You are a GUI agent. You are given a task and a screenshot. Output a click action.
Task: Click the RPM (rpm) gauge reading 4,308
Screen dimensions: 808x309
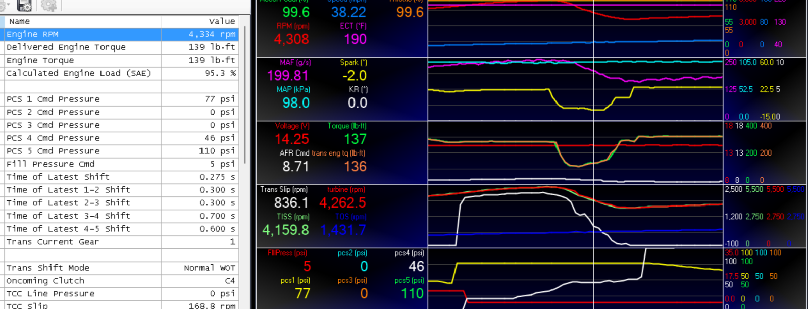(x=291, y=39)
